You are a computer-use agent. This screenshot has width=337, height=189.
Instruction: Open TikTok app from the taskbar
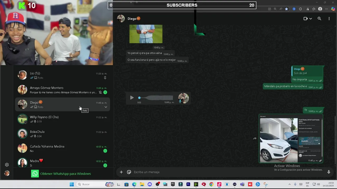pos(219,184)
